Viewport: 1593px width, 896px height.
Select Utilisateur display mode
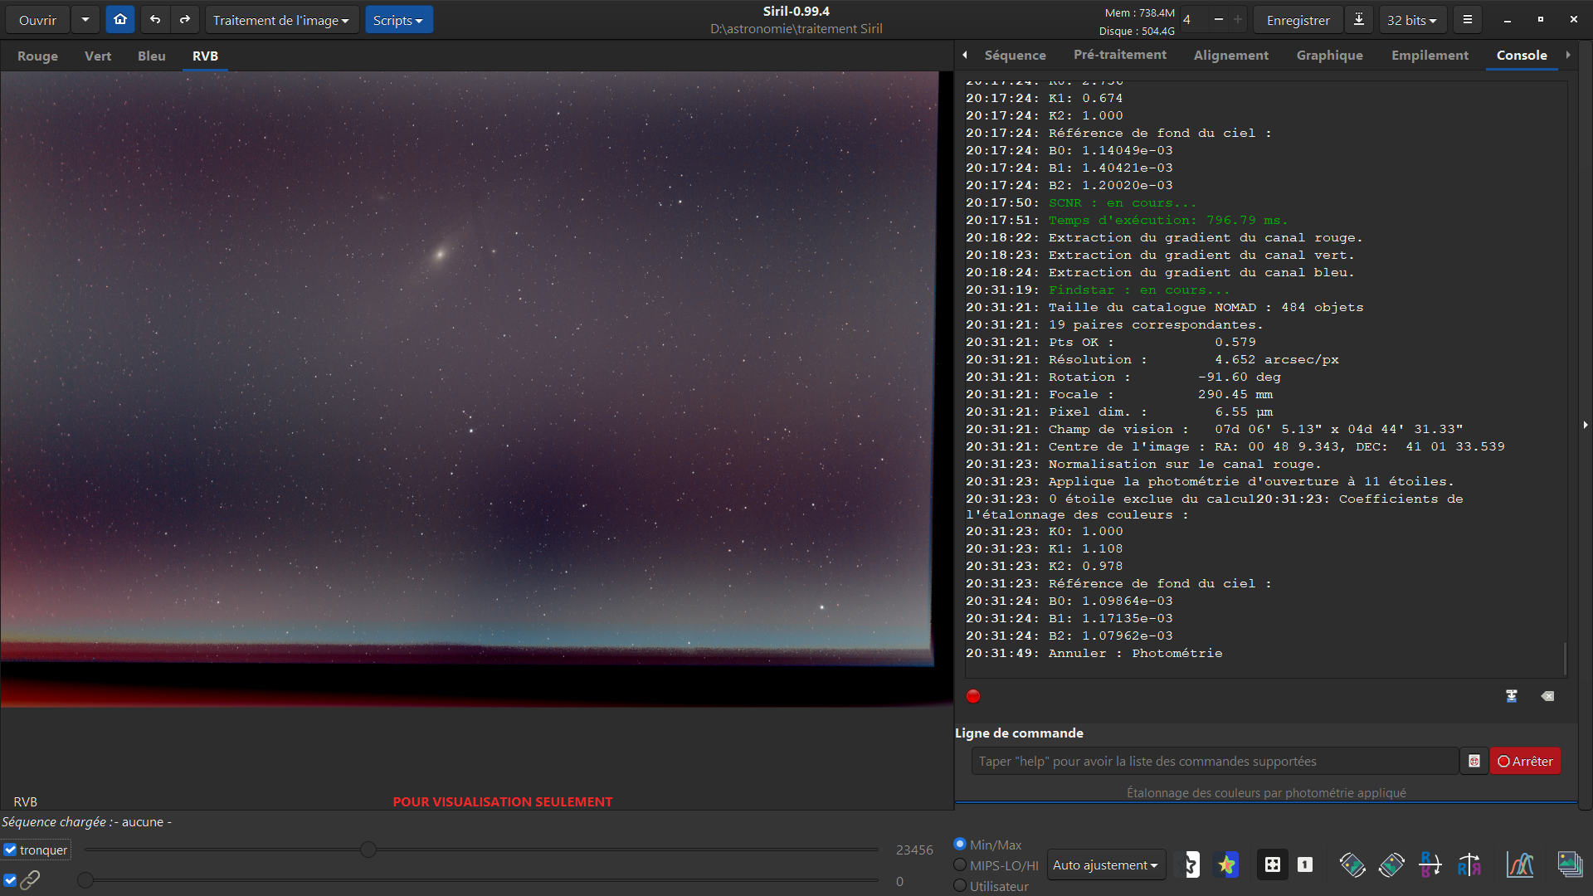(x=960, y=886)
